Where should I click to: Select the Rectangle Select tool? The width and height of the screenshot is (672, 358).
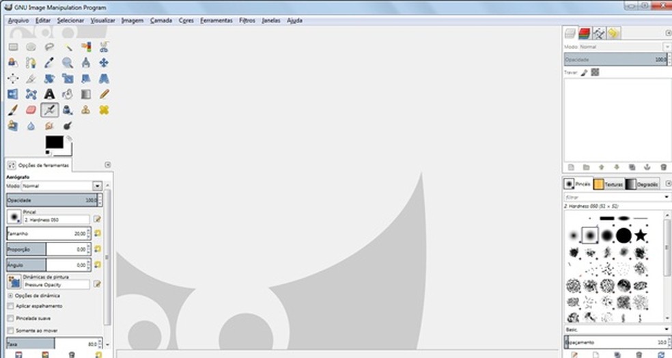(13, 47)
